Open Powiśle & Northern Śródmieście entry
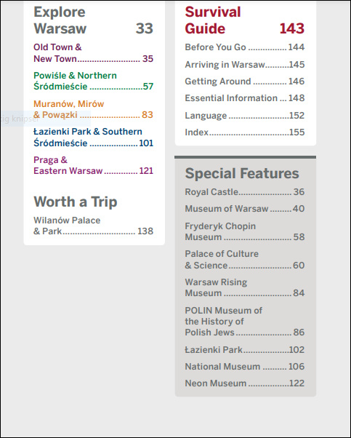351x438 pixels. (x=93, y=81)
